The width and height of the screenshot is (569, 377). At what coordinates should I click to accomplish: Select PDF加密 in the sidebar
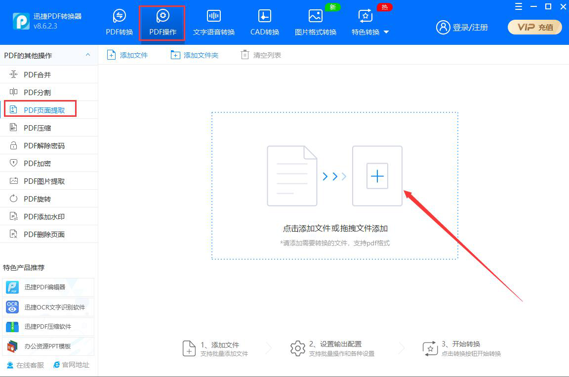pyautogui.click(x=49, y=163)
